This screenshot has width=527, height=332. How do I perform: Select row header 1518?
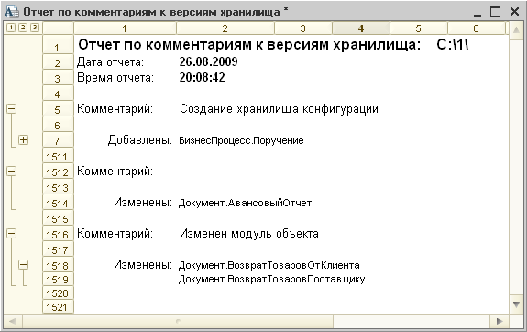[x=58, y=265]
